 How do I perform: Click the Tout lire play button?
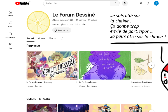(x=45, y=99)
